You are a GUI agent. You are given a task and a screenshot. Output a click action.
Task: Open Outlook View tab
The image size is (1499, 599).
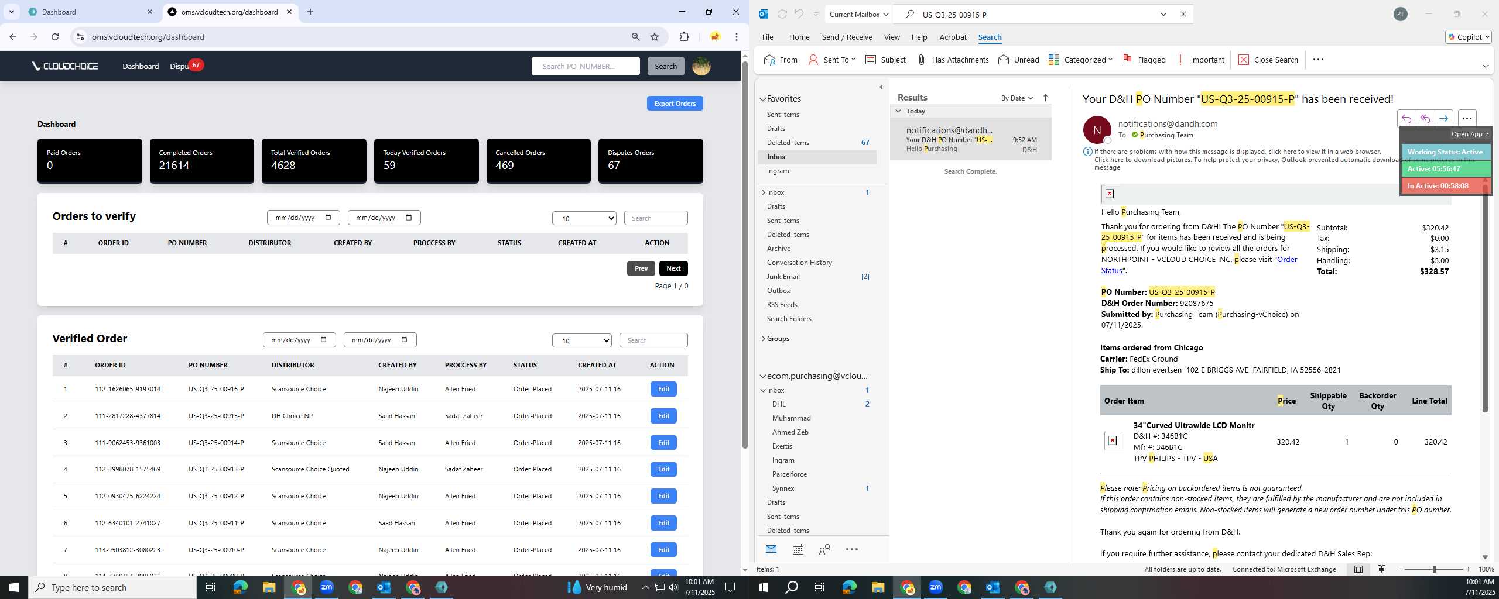coord(891,37)
